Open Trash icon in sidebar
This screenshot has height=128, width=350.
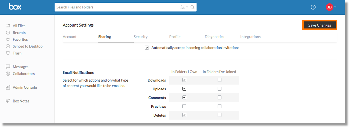pyautogui.click(x=8, y=53)
